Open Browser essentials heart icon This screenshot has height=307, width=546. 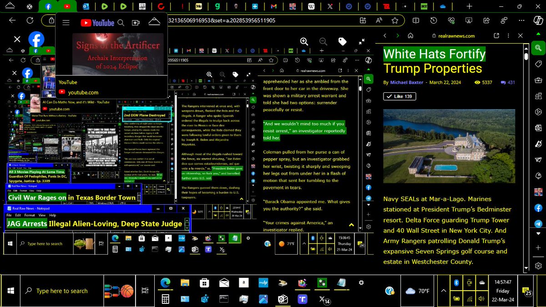click(451, 20)
